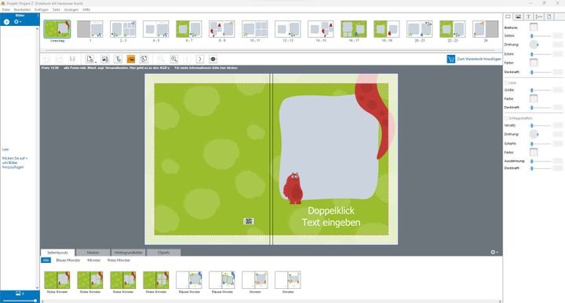Click the upper Drehung rotation dial
Screen dimensions: 565x303
534,45
